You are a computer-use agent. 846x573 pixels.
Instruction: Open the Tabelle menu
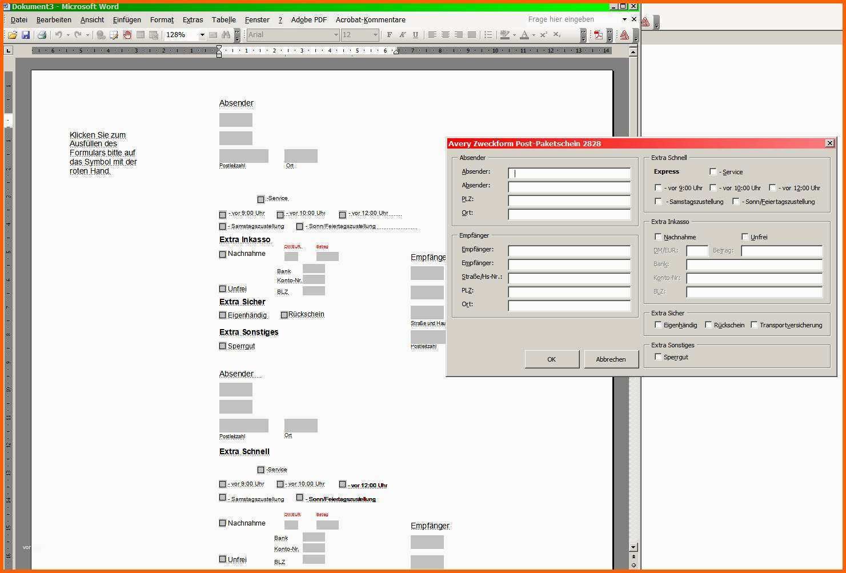[x=223, y=19]
